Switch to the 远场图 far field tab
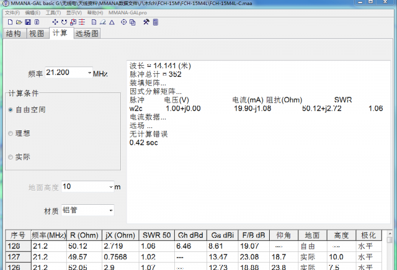 point(87,34)
